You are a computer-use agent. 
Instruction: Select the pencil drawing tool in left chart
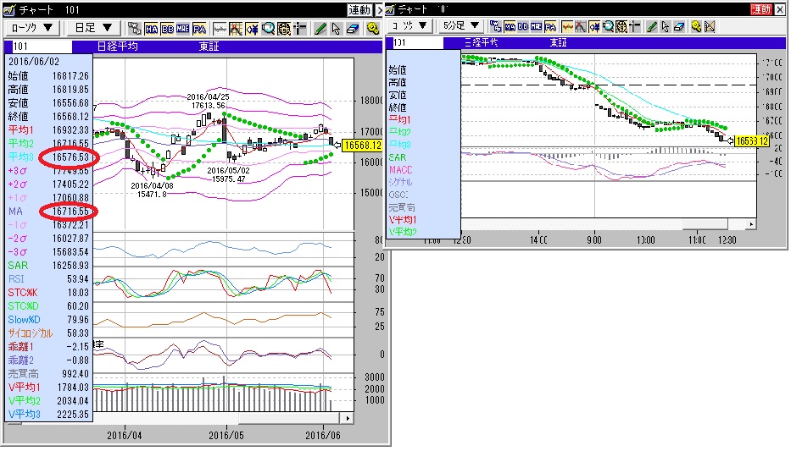click(320, 29)
